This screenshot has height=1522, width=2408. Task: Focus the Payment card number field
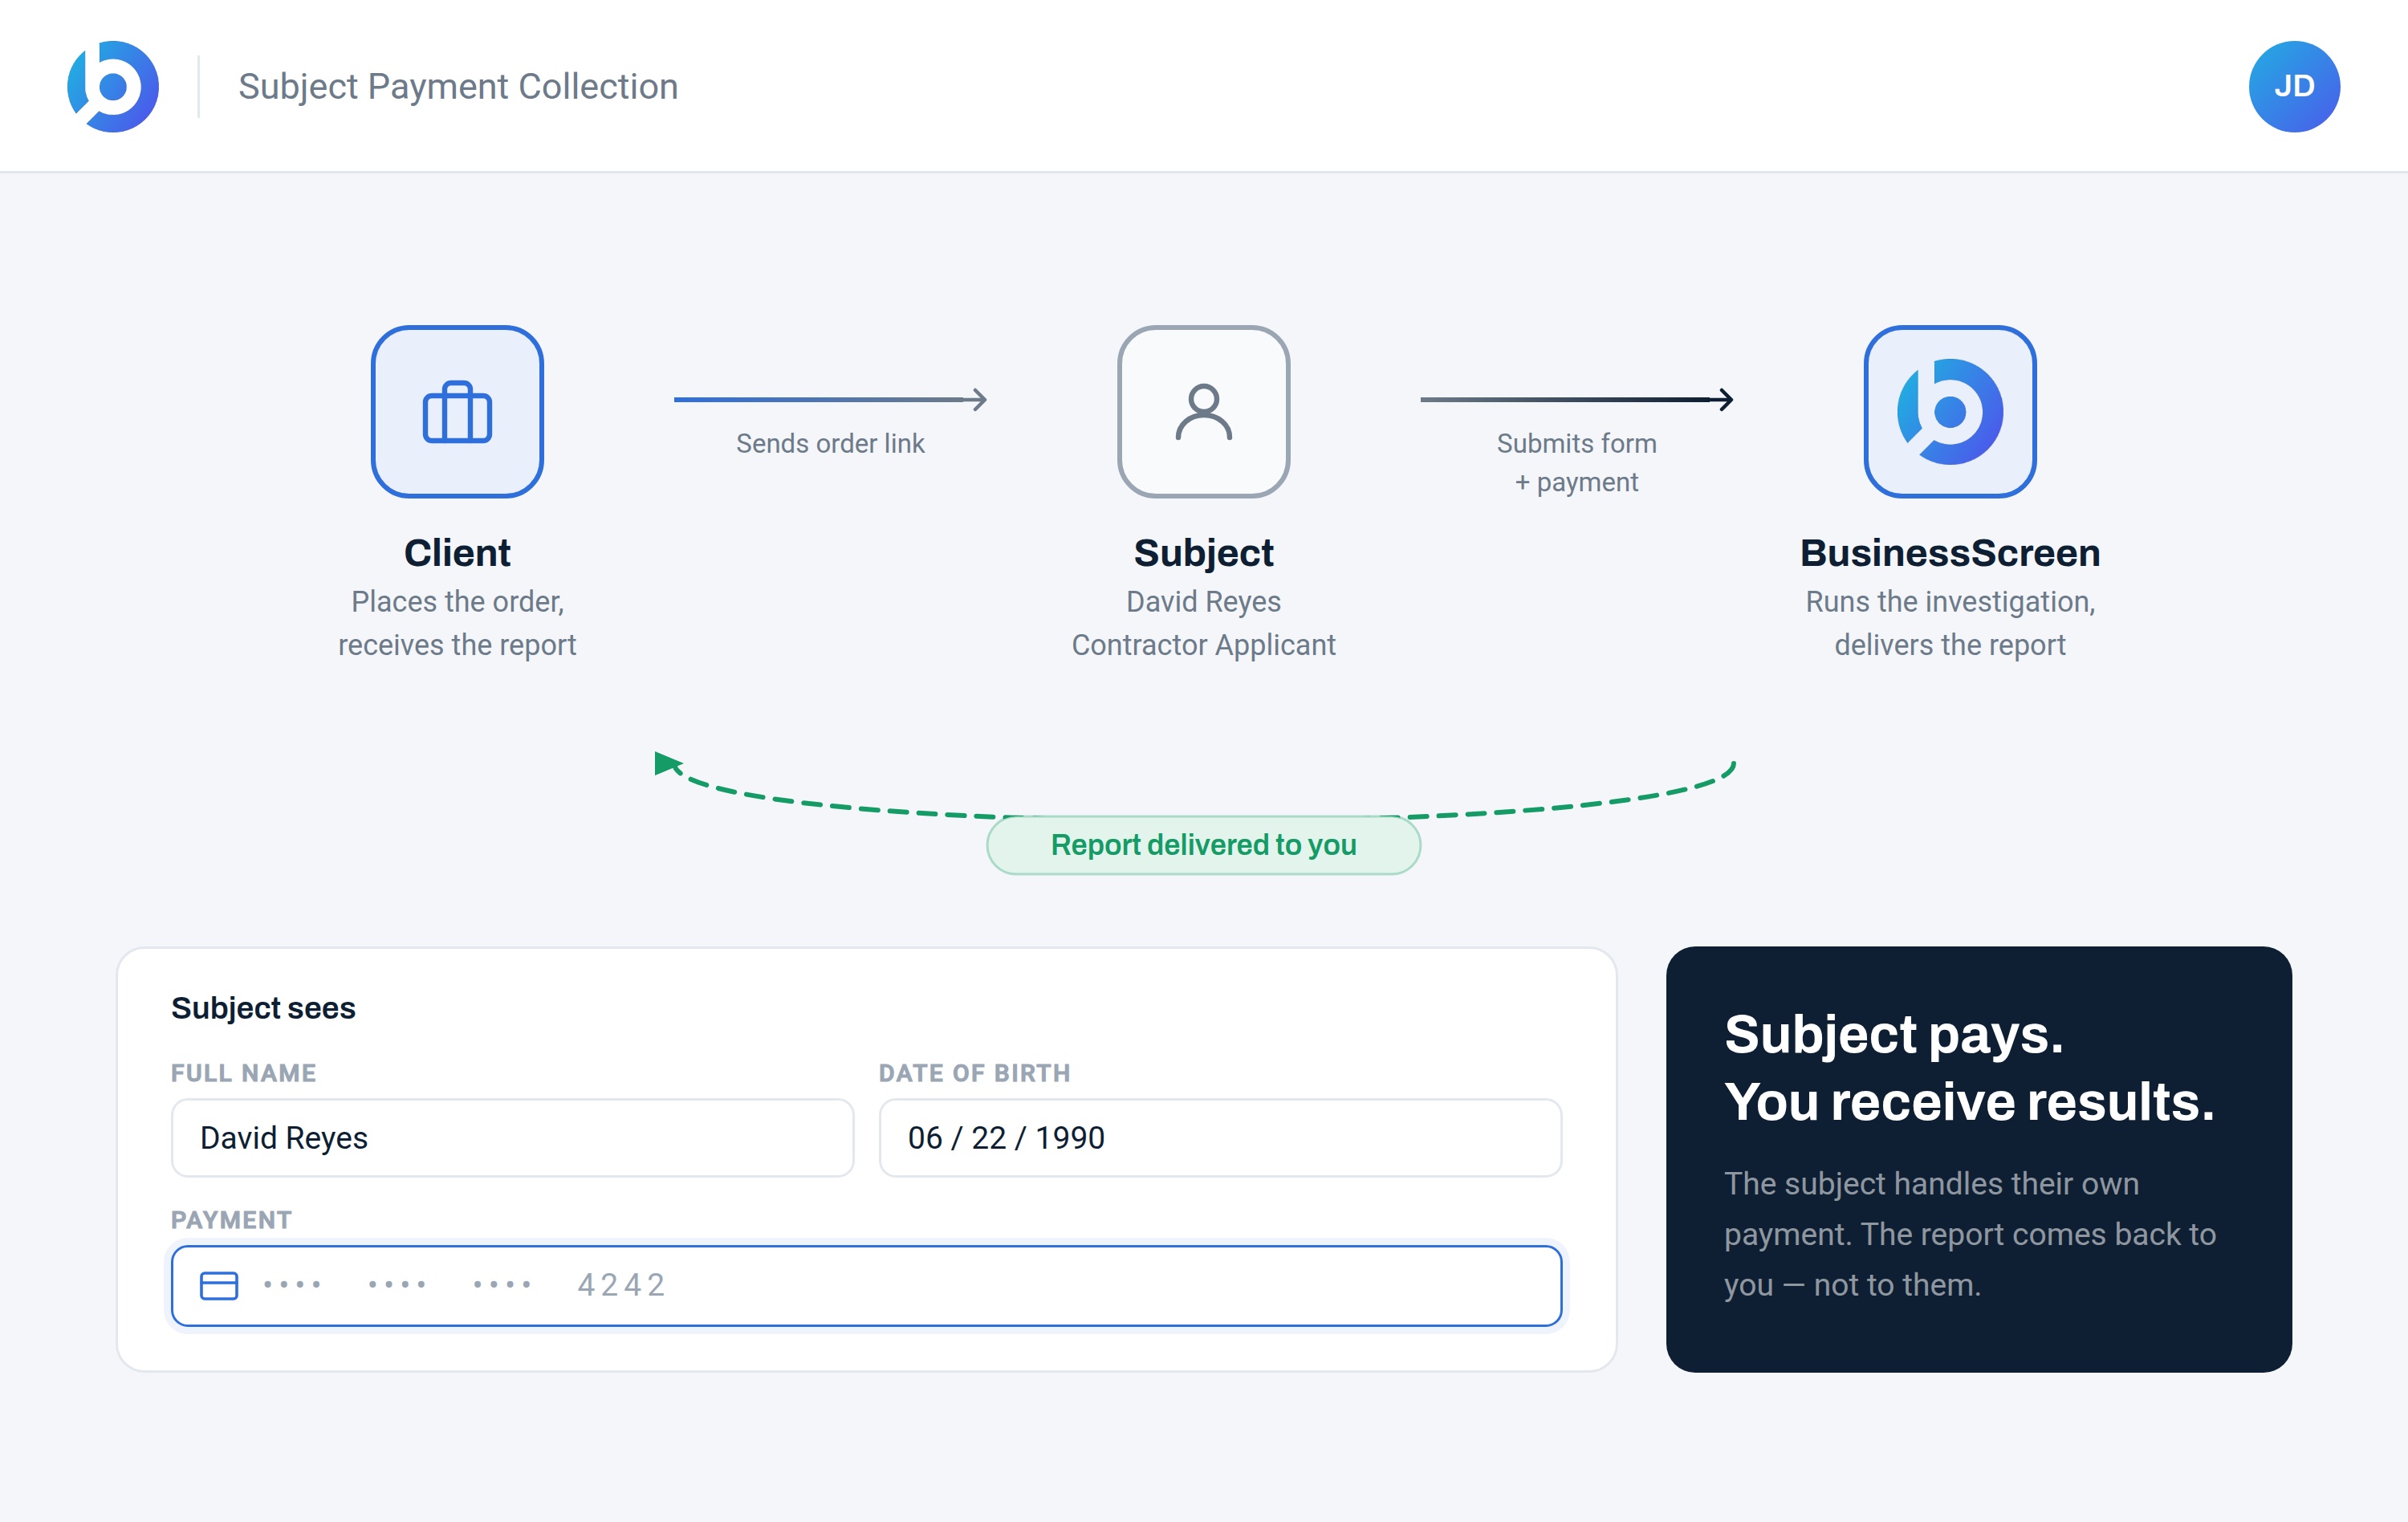point(866,1285)
